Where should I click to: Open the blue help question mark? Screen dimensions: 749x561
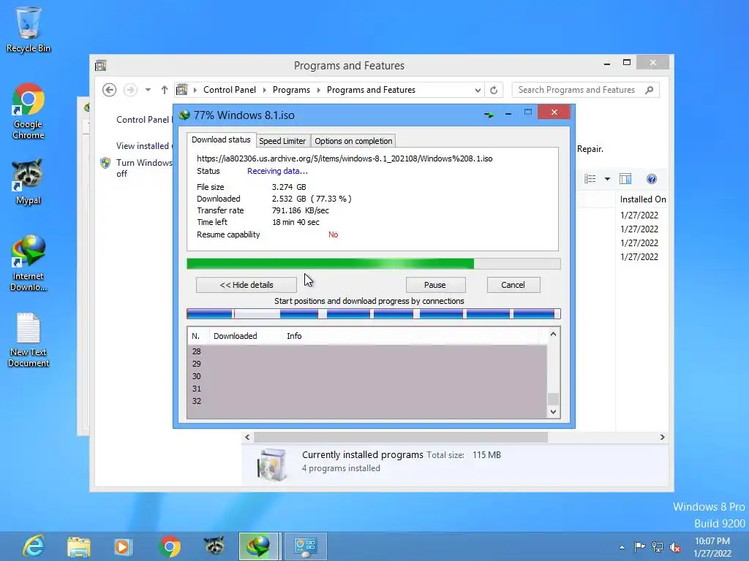652,179
